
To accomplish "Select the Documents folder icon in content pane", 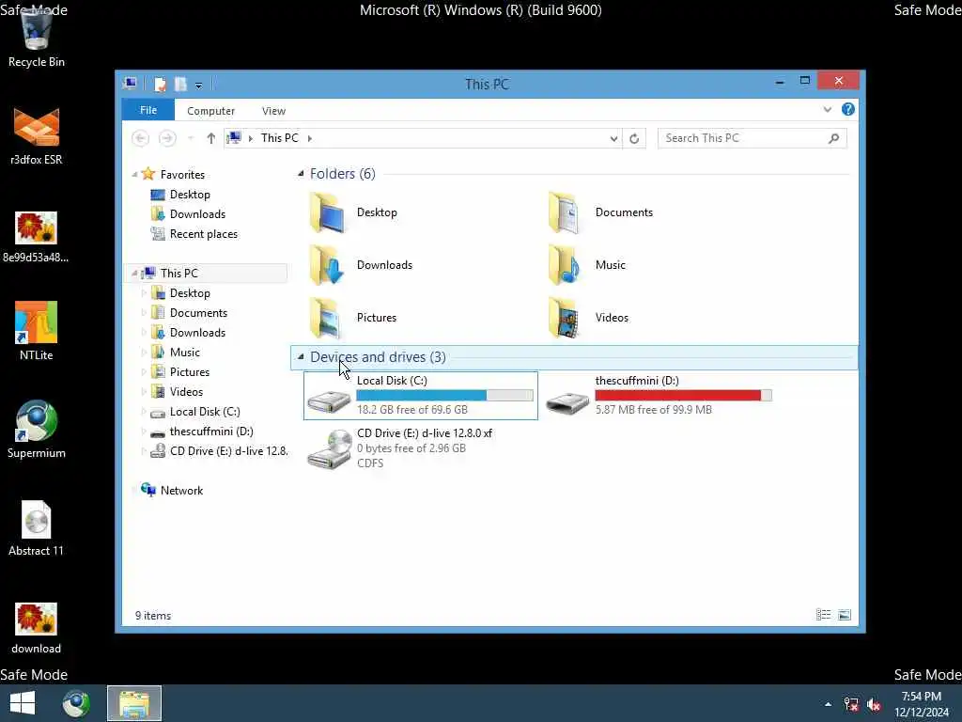I will (x=565, y=212).
